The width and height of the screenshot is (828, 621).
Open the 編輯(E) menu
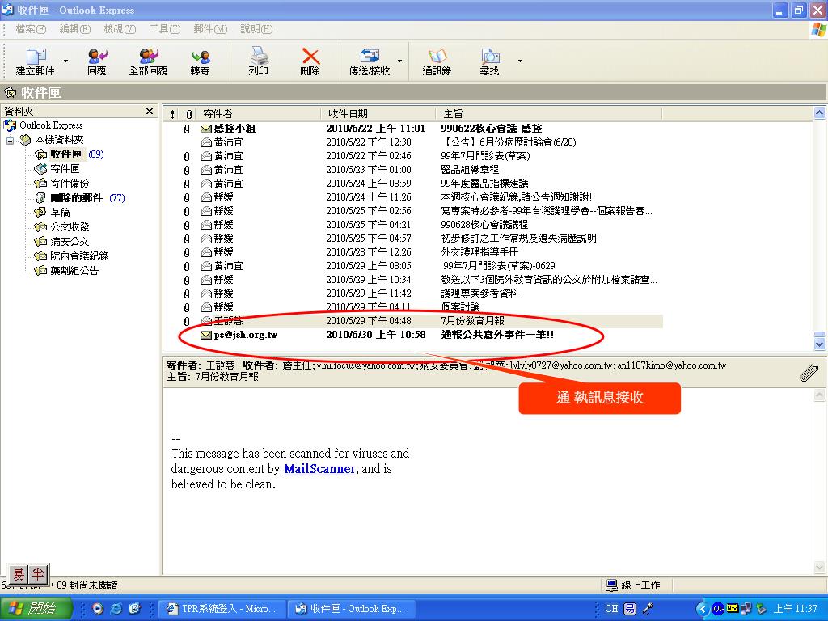[x=75, y=29]
